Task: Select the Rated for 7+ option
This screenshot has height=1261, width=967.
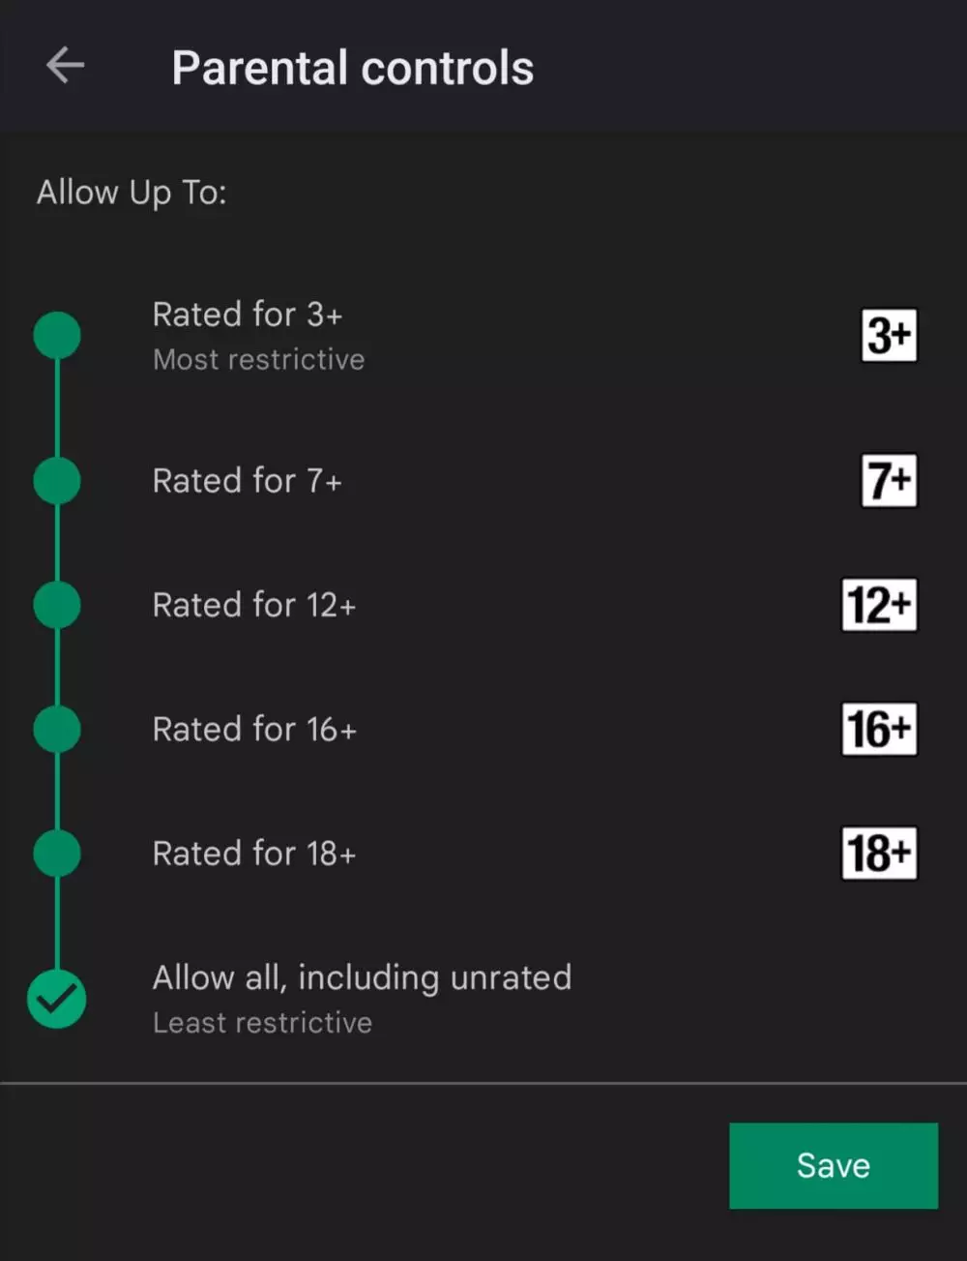Action: pos(247,481)
